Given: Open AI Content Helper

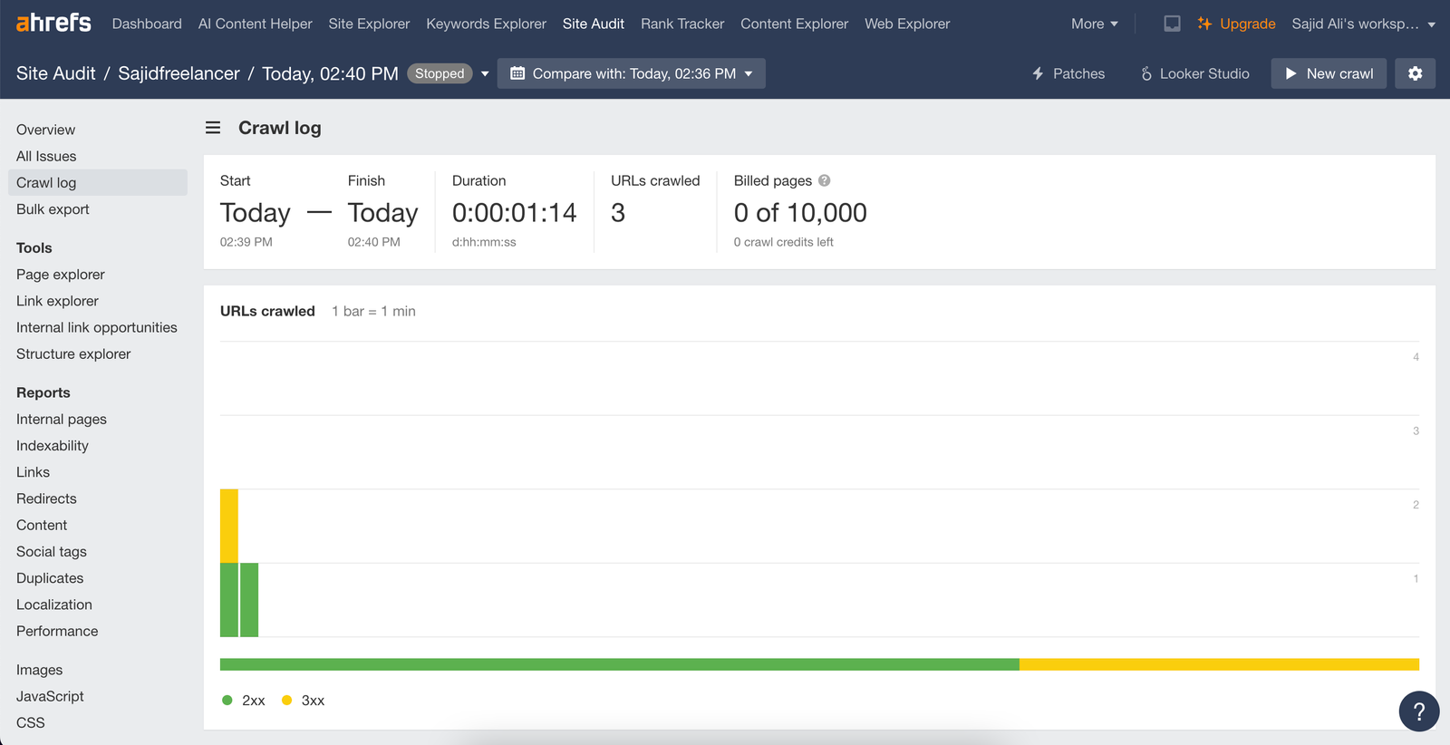Looking at the screenshot, I should pos(256,24).
